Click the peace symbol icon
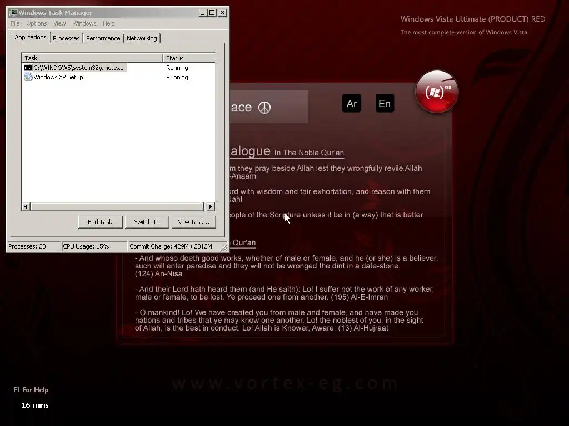This screenshot has height=426, width=569. pos(264,108)
